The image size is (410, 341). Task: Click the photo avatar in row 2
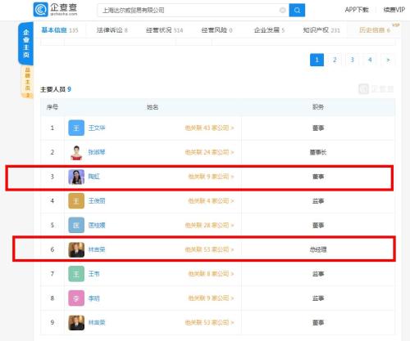[x=76, y=152]
